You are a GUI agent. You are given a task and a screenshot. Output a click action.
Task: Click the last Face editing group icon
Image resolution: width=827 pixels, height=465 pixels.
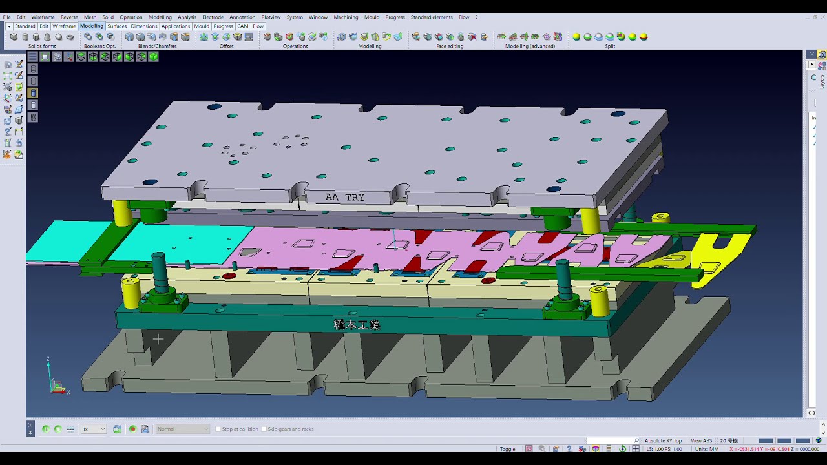484,37
